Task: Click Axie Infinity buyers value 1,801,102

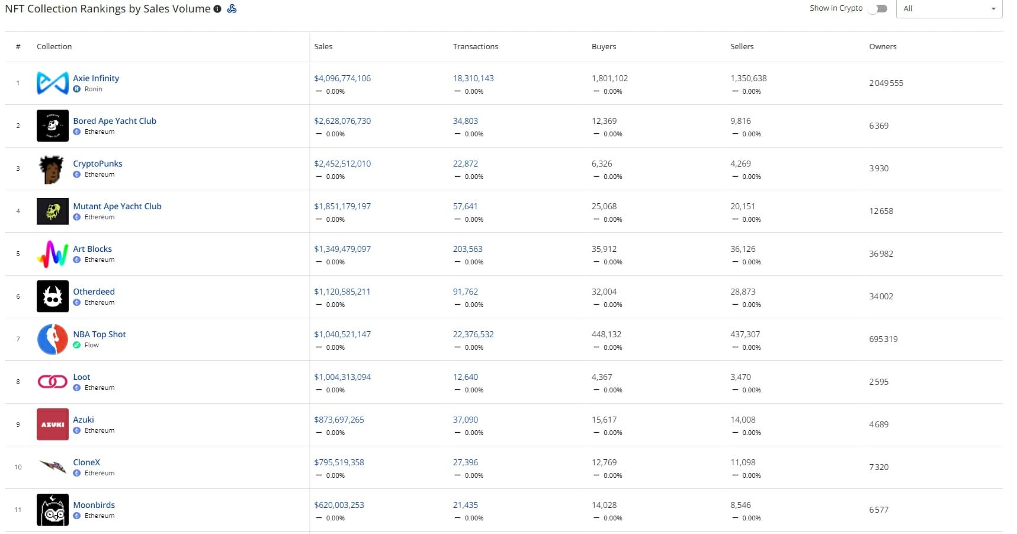Action: (x=609, y=78)
